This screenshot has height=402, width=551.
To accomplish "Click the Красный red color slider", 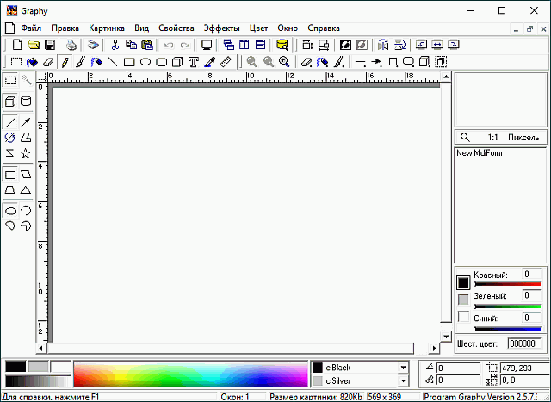I will tap(507, 283).
